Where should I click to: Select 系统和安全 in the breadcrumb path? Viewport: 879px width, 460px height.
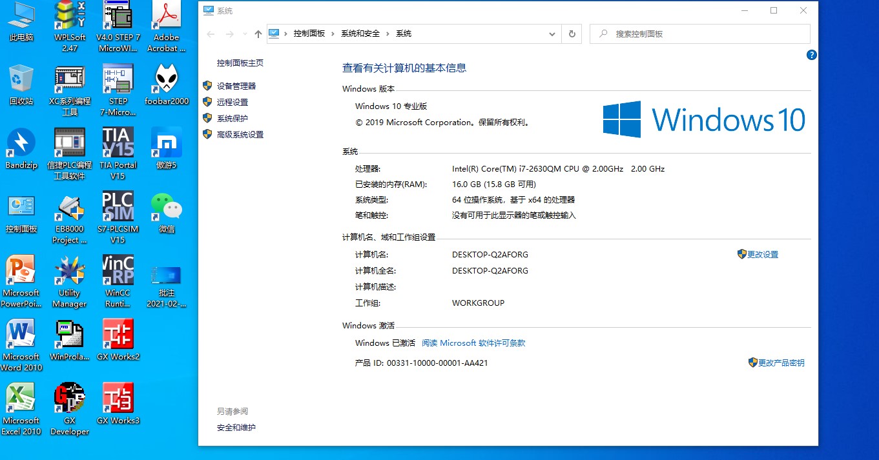click(360, 34)
